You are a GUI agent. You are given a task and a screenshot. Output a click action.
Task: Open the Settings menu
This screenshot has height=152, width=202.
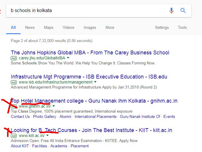(162, 28)
